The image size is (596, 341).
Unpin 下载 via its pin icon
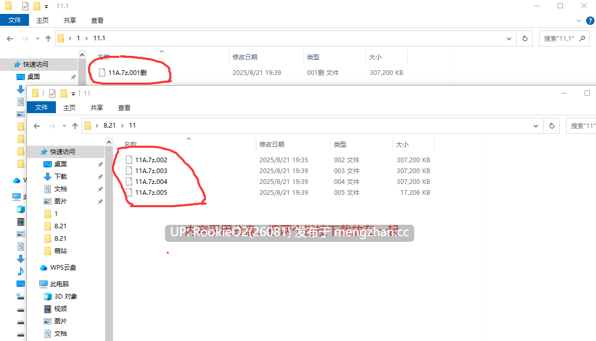(x=100, y=177)
